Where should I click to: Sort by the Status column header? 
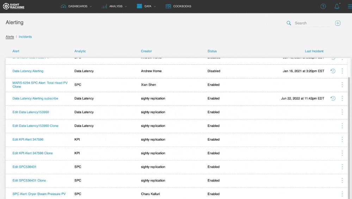[x=212, y=51]
